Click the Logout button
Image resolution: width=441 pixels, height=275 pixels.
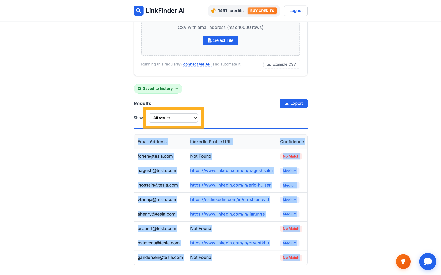pyautogui.click(x=296, y=11)
